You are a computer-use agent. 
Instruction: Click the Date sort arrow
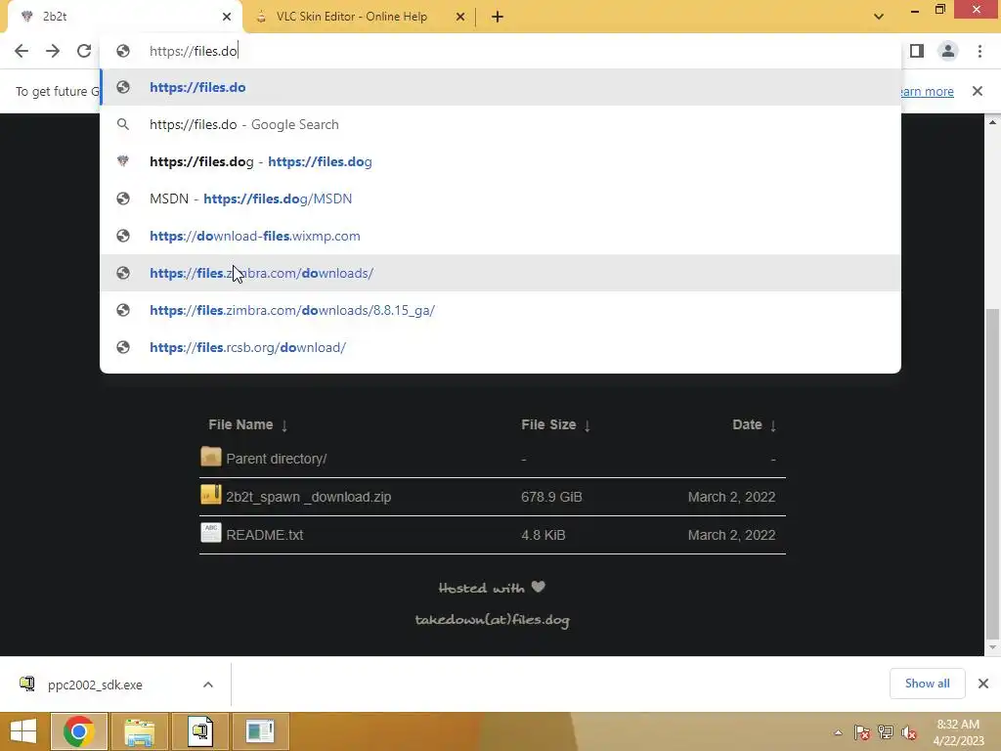pyautogui.click(x=773, y=426)
